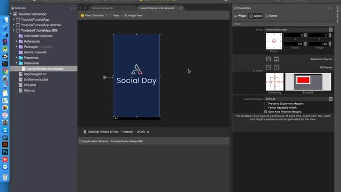
Task: Select Info.plist file
Action: (30, 85)
